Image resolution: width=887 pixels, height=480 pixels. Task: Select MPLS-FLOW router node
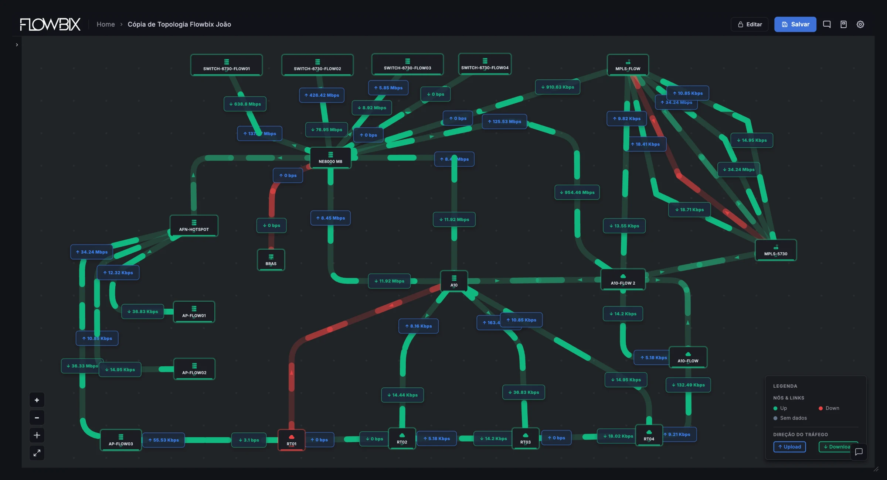628,65
